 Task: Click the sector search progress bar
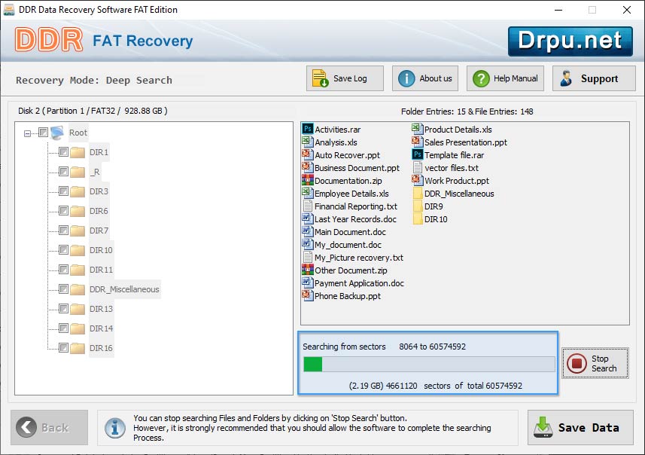point(429,365)
